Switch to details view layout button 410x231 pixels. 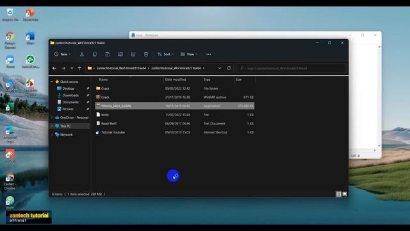coord(339,194)
